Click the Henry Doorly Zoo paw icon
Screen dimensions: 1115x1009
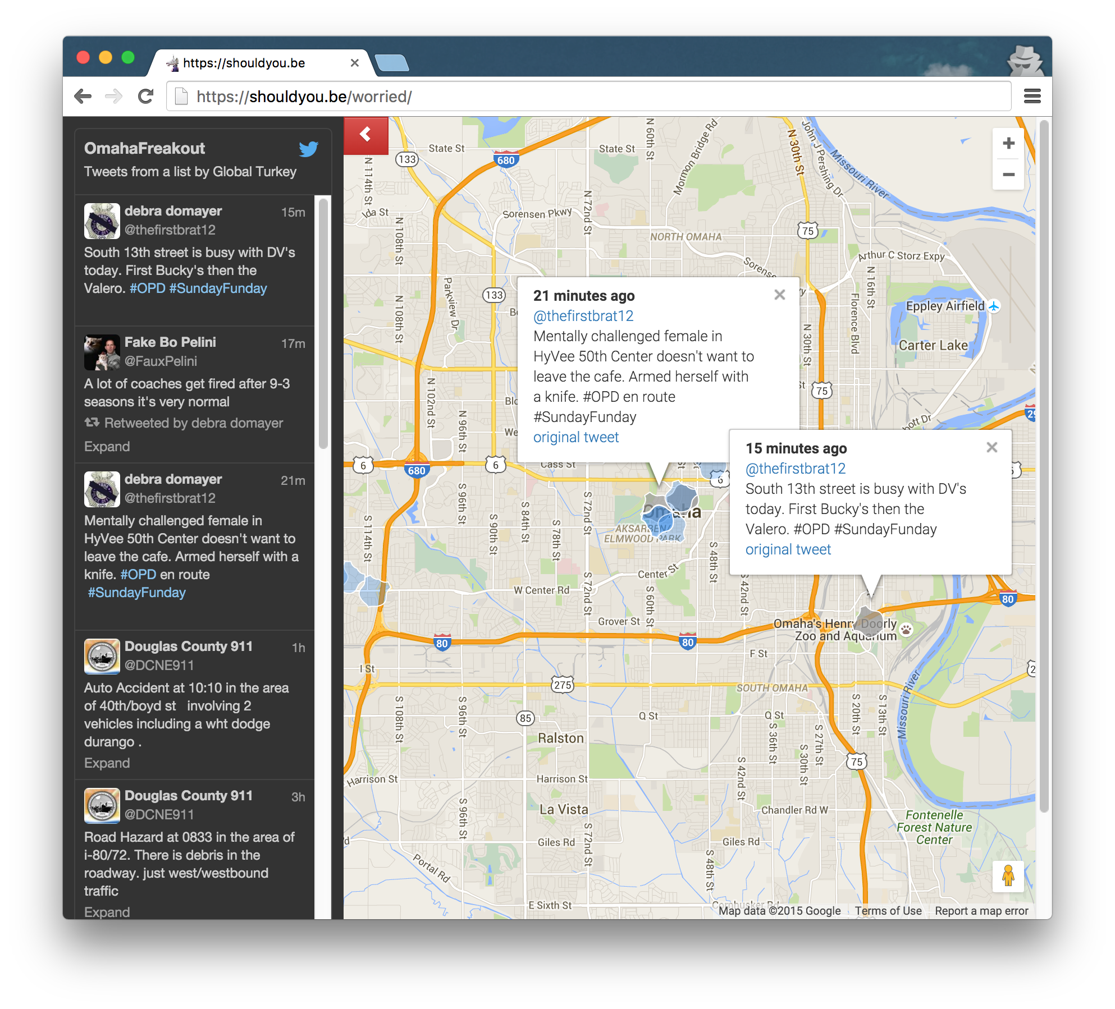906,629
